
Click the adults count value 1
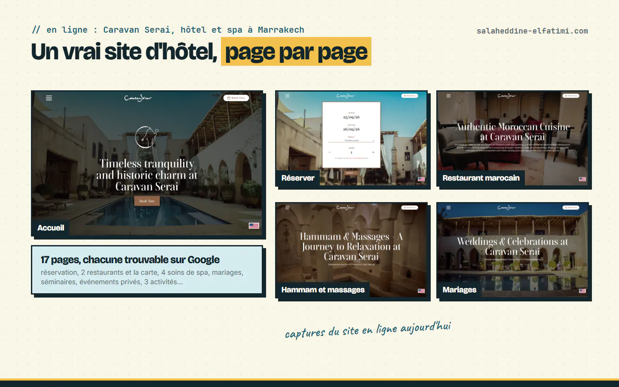[x=351, y=152]
